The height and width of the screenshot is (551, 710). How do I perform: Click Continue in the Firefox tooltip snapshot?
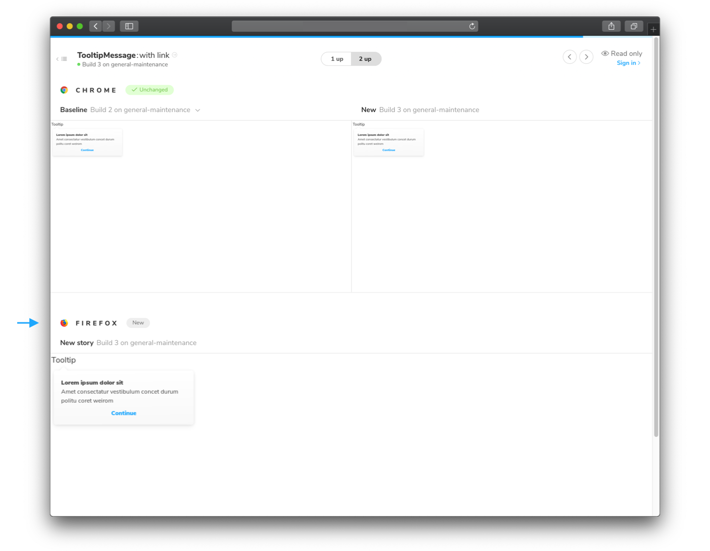(124, 413)
